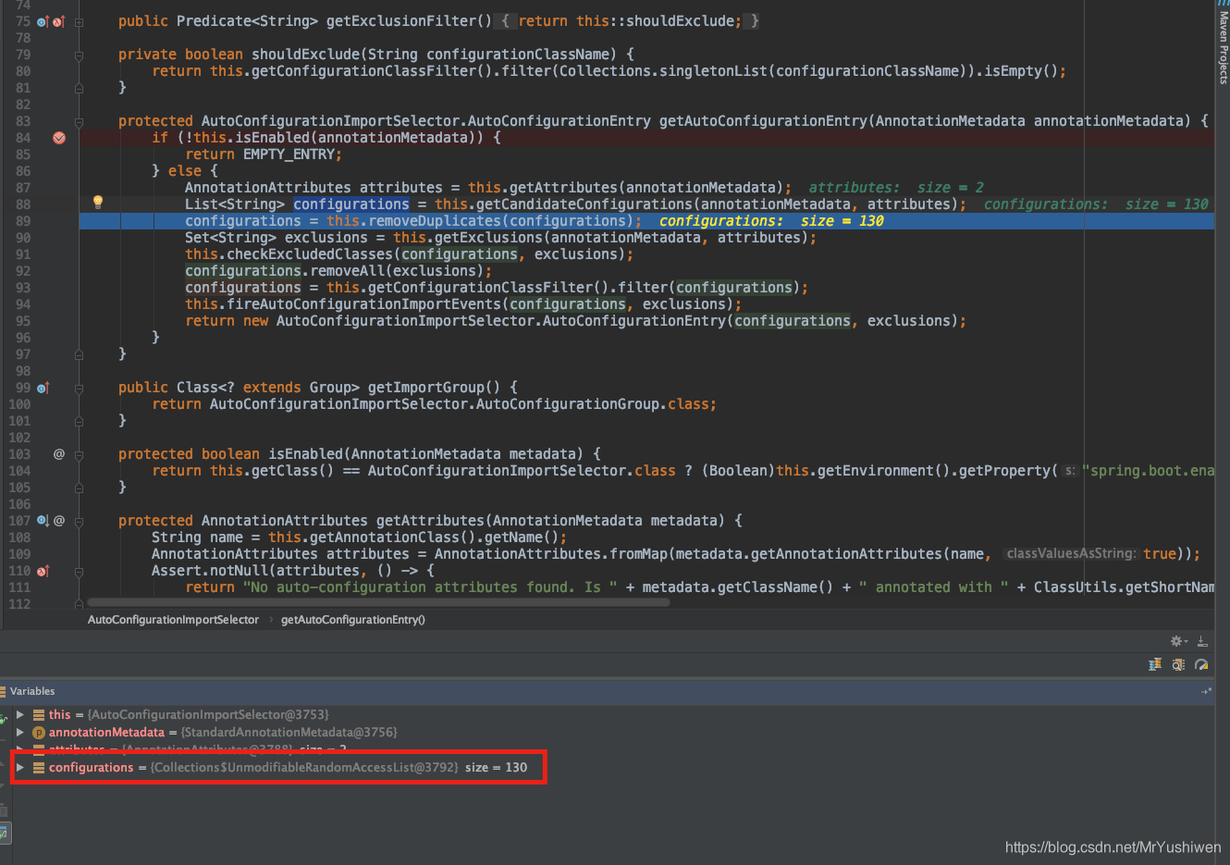Collapse the getAutoConfigurationEntry method fold on line 83

[x=79, y=121]
